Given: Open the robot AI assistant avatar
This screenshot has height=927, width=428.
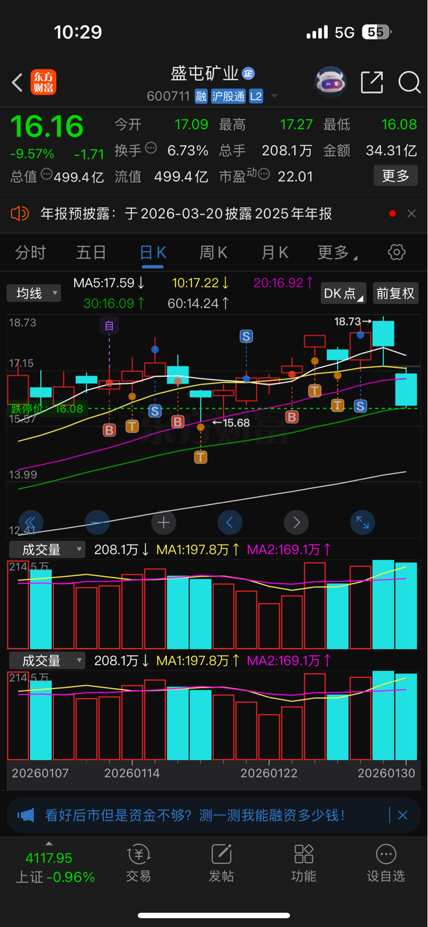Looking at the screenshot, I should [x=331, y=82].
